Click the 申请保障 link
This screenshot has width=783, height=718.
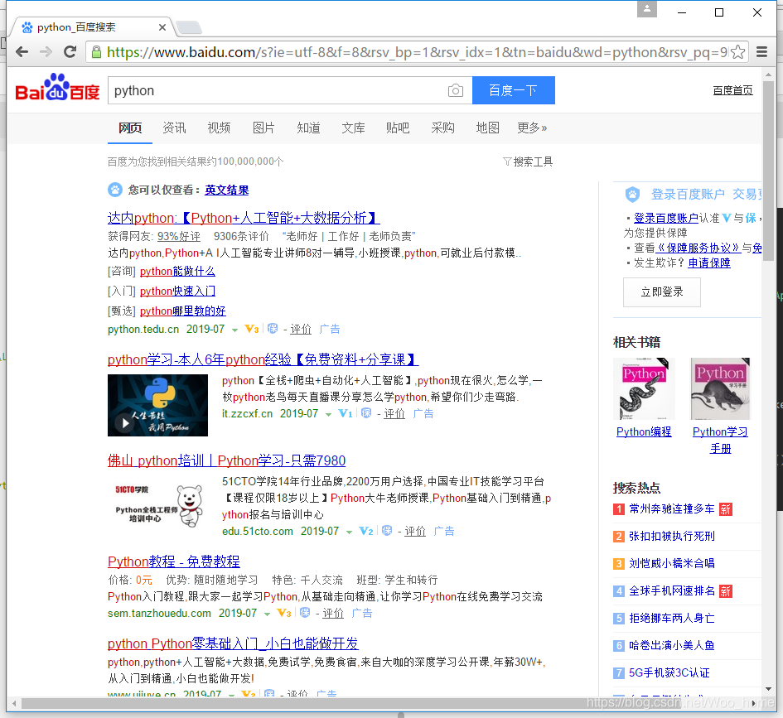pyautogui.click(x=709, y=263)
